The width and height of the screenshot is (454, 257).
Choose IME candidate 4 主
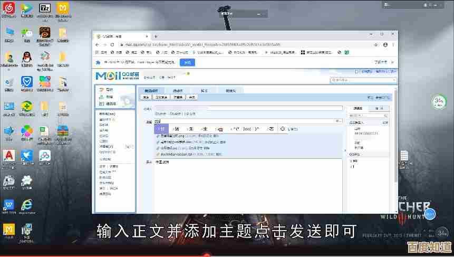204,129
